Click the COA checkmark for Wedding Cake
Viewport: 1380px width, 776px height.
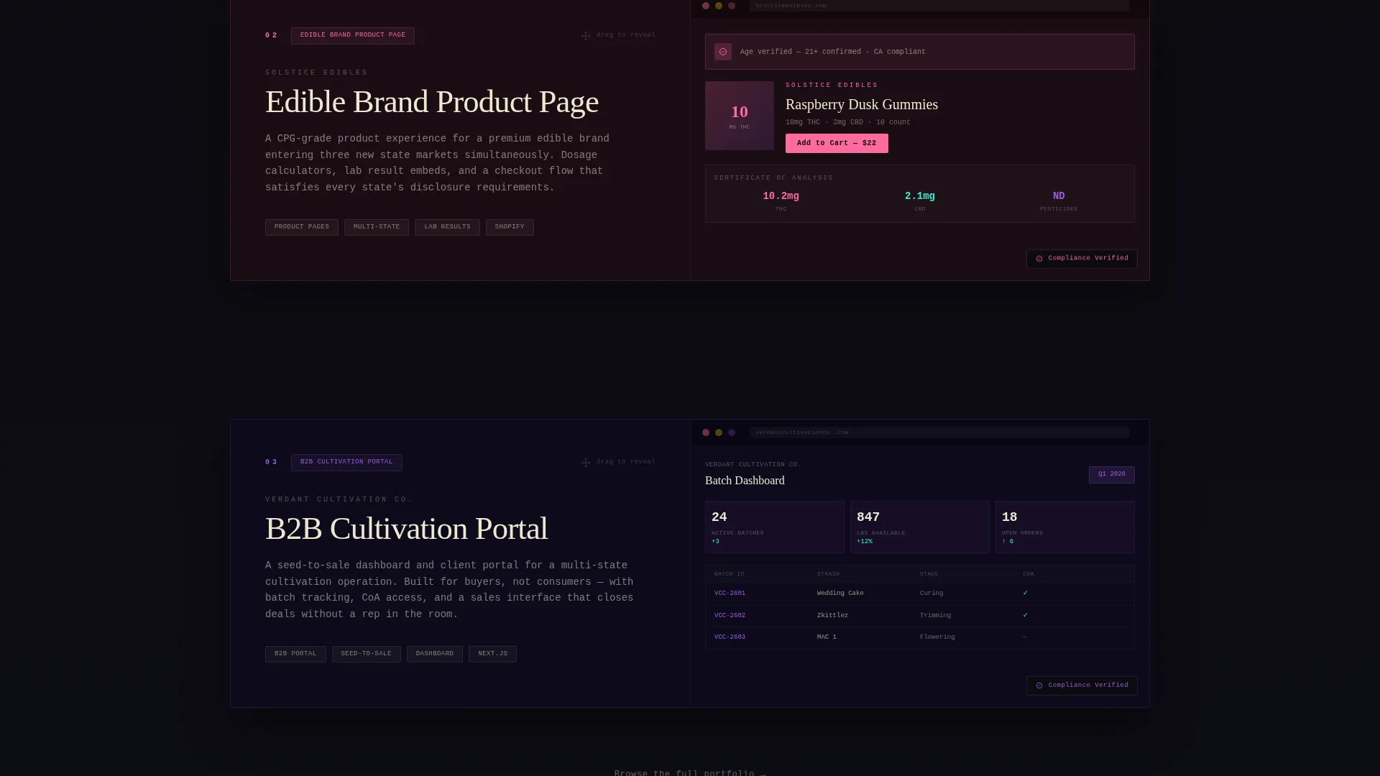pyautogui.click(x=1025, y=593)
